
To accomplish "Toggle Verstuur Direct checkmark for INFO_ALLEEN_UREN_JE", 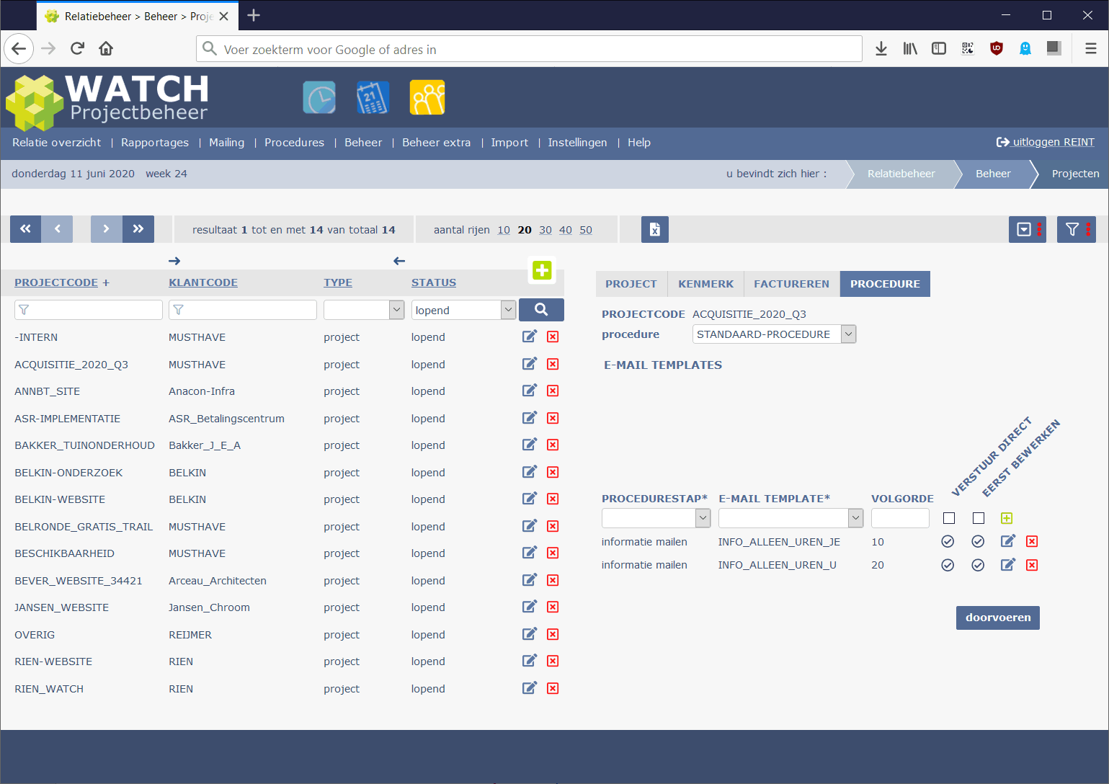I will point(948,541).
